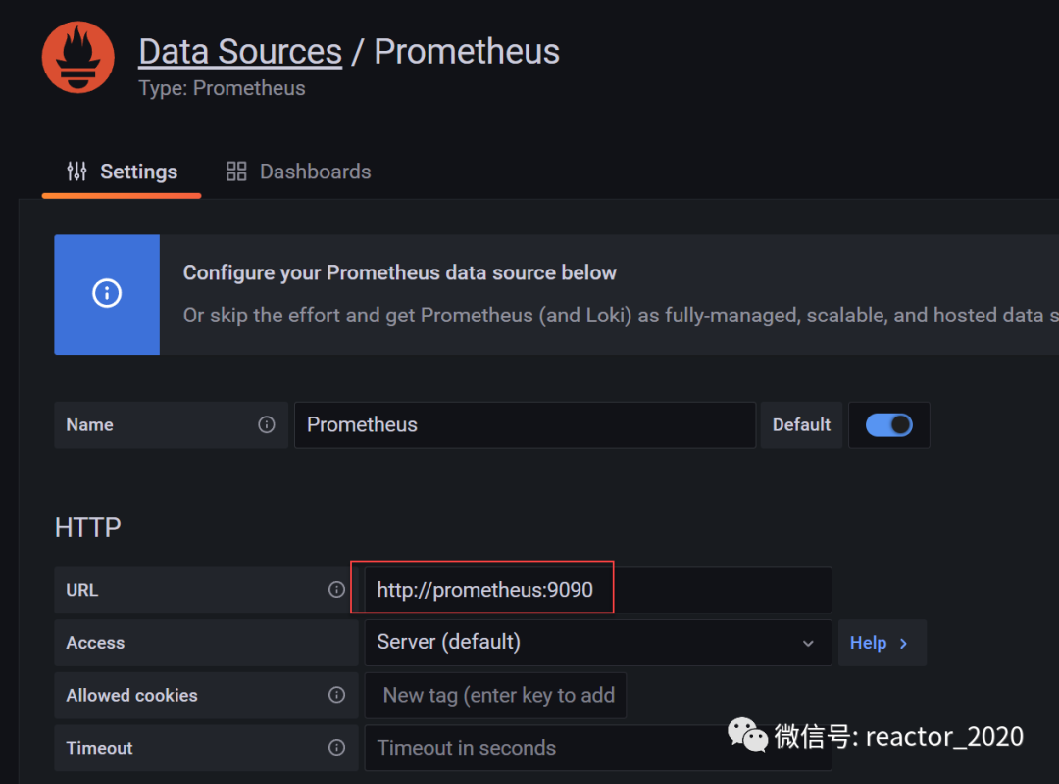
Task: Click the Type: Prometheus subtitle text
Action: [x=222, y=88]
